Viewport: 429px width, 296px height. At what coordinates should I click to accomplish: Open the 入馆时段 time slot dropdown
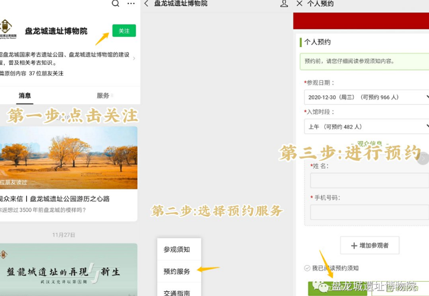pyautogui.click(x=367, y=126)
